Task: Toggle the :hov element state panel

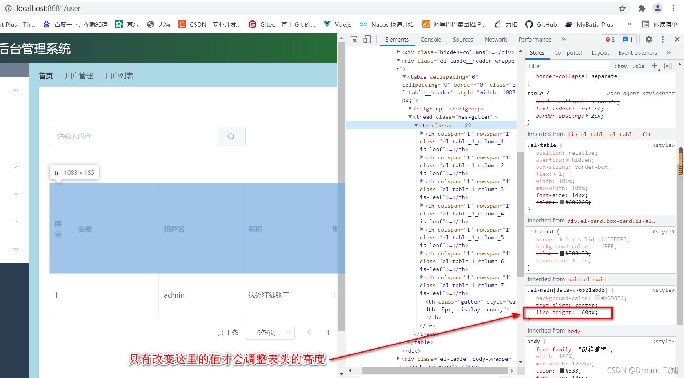Action: pyautogui.click(x=620, y=66)
